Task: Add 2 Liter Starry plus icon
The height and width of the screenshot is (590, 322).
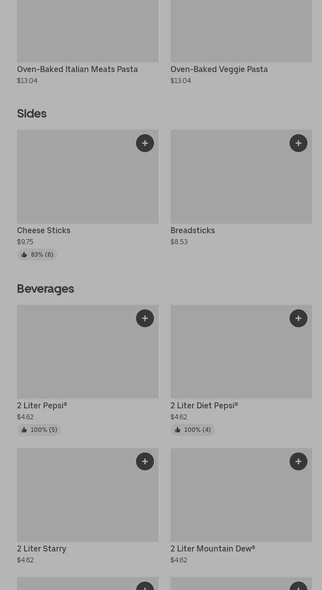Action: click(x=145, y=461)
